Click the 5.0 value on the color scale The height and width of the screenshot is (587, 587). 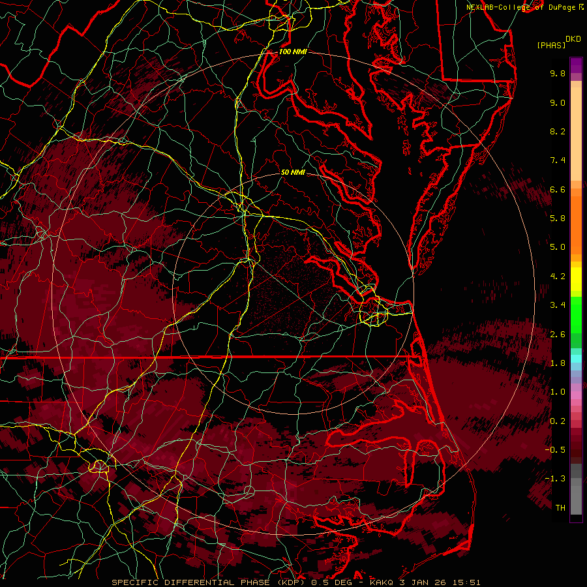558,247
